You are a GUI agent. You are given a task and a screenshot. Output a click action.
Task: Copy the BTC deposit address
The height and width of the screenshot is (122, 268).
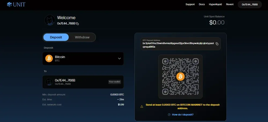(x=217, y=44)
